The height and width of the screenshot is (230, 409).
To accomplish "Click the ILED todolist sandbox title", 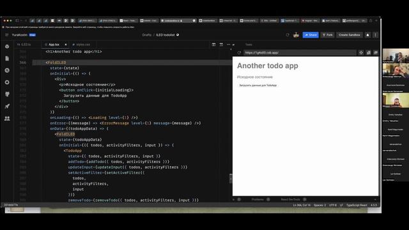I will tap(166, 34).
